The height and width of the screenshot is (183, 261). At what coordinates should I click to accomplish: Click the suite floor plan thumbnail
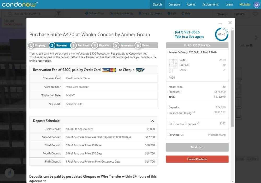point(173,65)
